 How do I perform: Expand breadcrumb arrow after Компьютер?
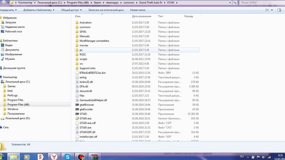click(35, 3)
